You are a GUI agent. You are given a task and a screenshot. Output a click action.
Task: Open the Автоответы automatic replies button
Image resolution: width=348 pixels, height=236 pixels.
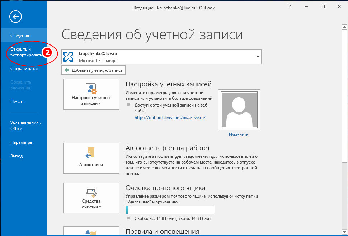tap(91, 158)
